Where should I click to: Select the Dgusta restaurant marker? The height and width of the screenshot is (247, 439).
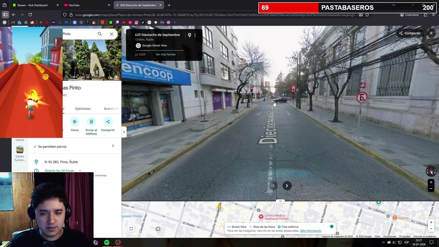coord(395,218)
